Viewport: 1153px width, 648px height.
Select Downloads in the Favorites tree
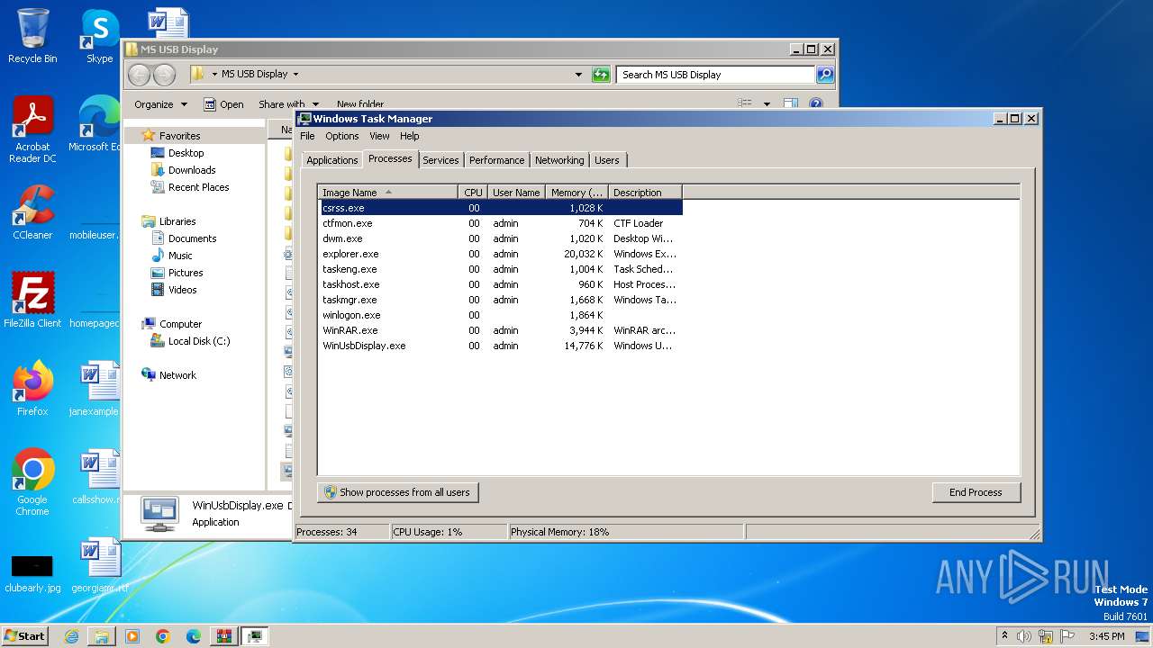192,170
